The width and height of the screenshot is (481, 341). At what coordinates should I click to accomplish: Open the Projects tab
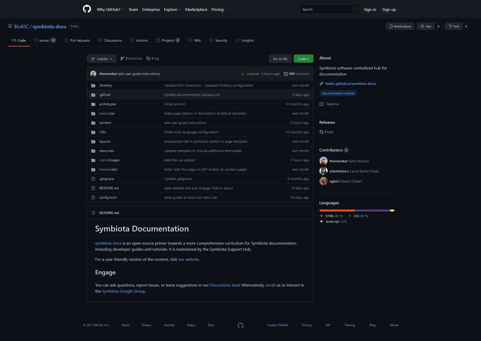point(168,40)
